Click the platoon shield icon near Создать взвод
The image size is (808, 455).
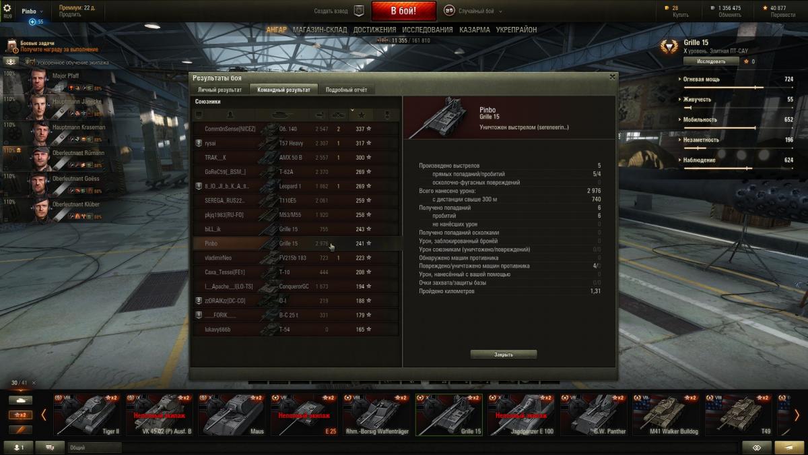[359, 11]
